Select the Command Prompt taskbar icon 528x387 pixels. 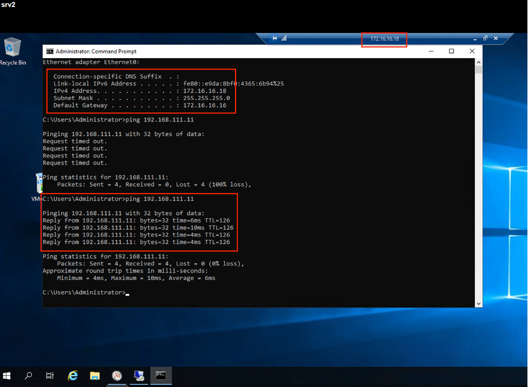tap(161, 375)
